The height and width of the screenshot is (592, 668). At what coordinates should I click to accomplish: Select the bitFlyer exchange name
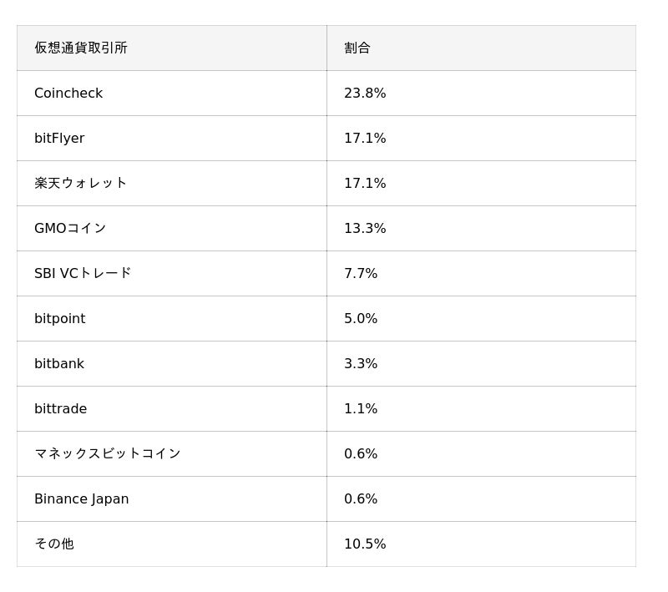coord(59,139)
